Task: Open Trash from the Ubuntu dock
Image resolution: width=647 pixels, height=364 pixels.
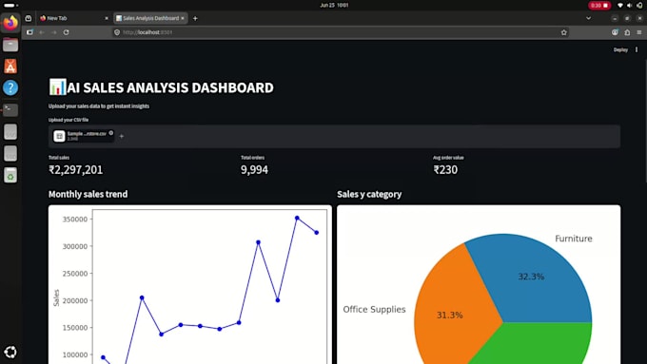Action: [10, 175]
